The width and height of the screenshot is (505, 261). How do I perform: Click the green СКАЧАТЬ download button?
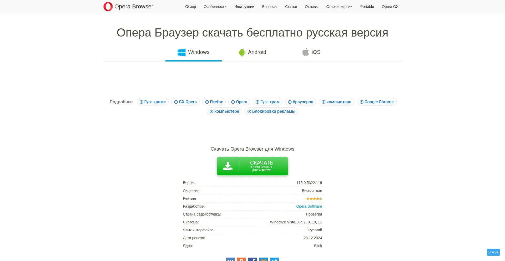click(x=252, y=166)
